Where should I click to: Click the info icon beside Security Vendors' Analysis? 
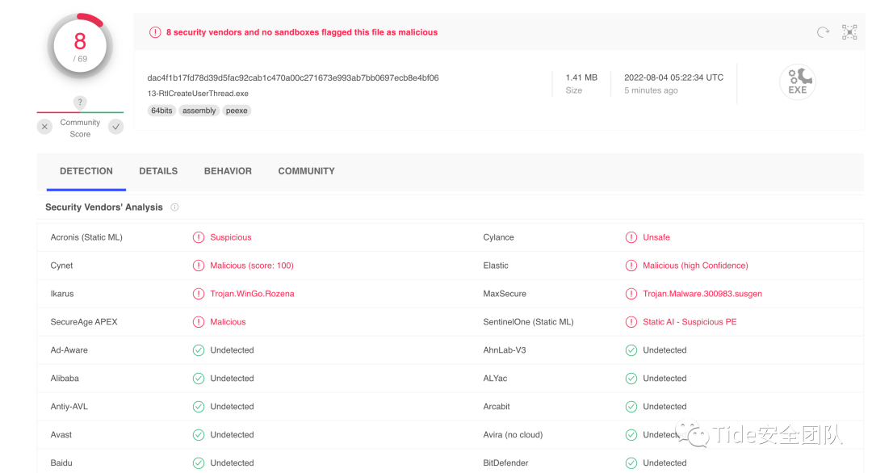[174, 207]
